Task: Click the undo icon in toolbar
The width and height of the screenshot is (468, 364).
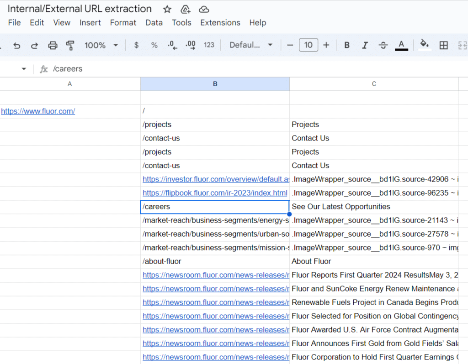Action: point(17,45)
